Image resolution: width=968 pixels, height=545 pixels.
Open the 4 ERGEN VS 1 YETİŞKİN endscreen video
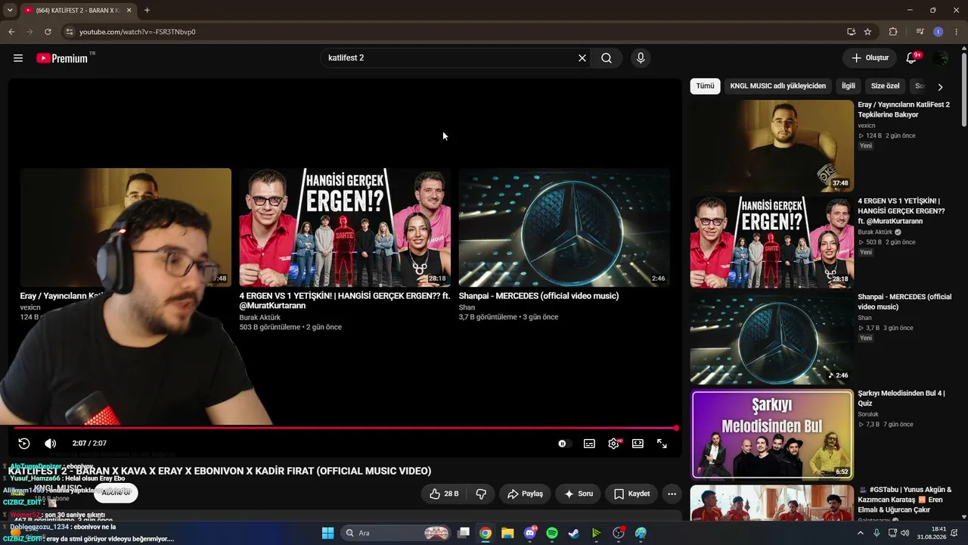tap(345, 227)
